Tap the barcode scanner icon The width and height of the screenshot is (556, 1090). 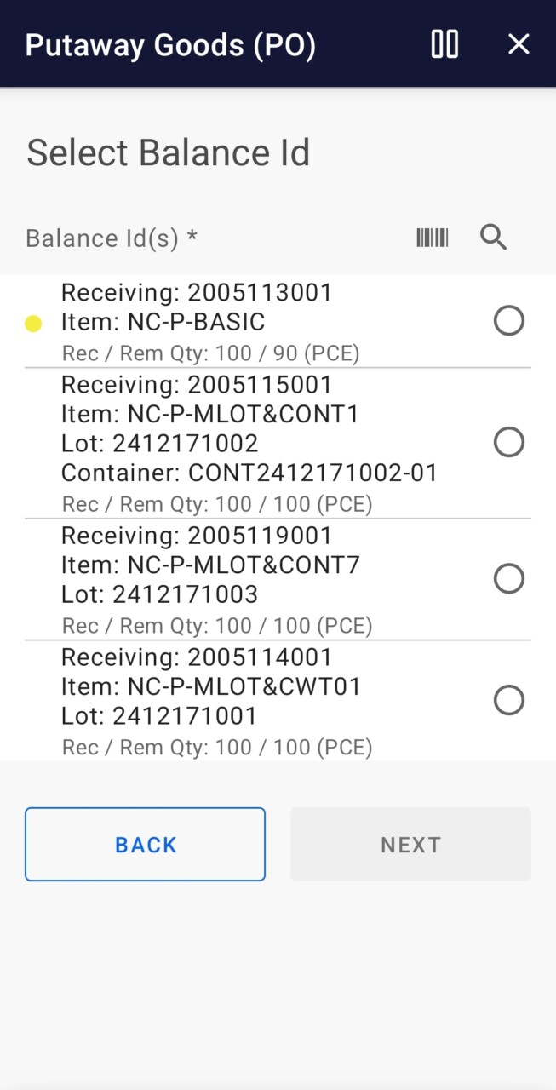(x=432, y=238)
